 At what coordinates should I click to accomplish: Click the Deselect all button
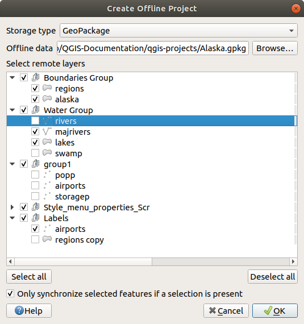coord(273,277)
